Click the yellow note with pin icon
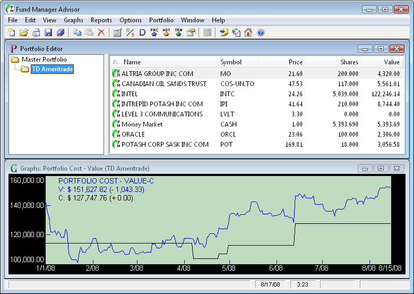The height and width of the screenshot is (294, 414). click(x=223, y=32)
